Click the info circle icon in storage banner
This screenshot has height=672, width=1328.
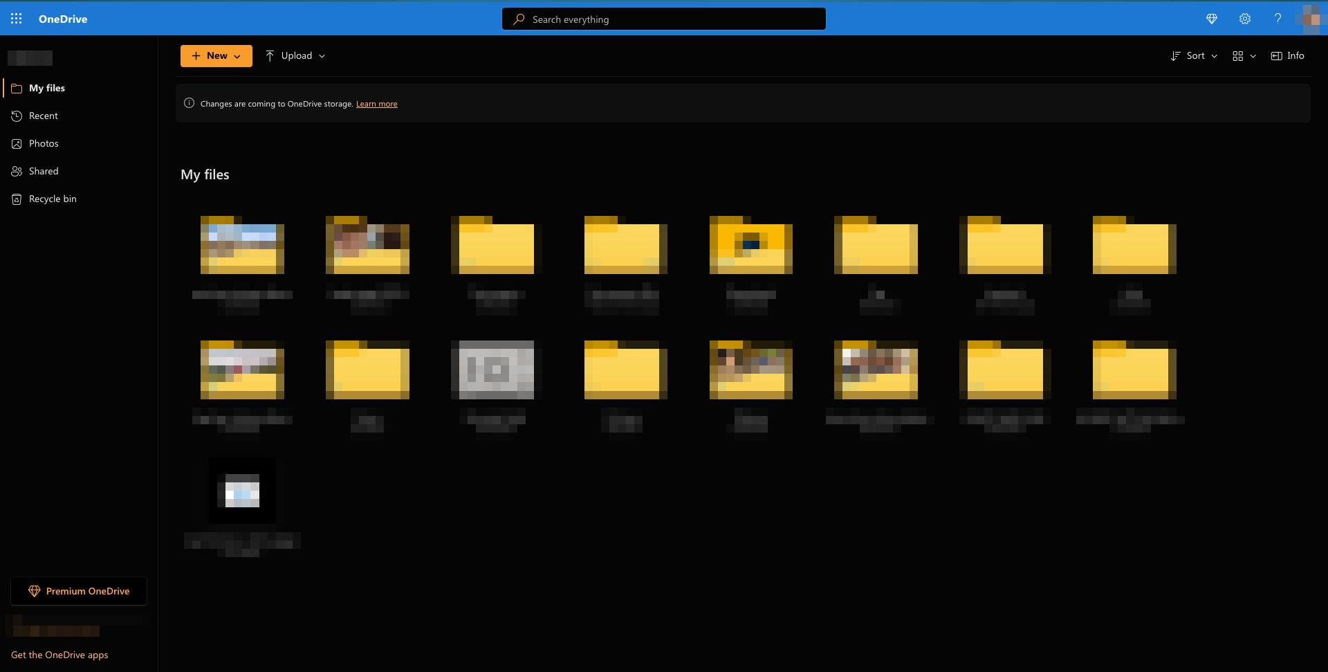point(189,103)
